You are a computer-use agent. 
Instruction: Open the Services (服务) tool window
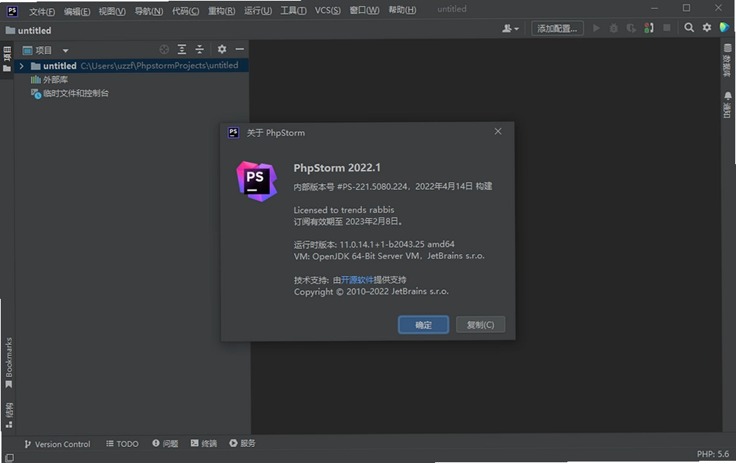(242, 443)
